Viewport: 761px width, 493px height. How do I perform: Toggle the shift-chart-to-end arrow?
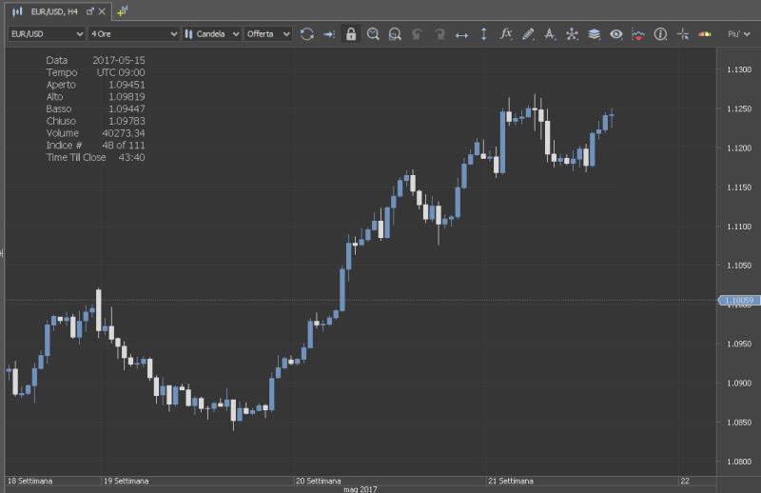coord(329,34)
